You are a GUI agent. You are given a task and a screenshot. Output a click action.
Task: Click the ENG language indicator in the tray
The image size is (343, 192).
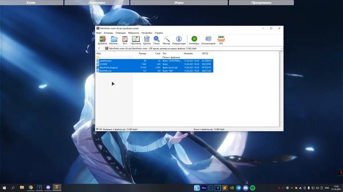[327, 188]
